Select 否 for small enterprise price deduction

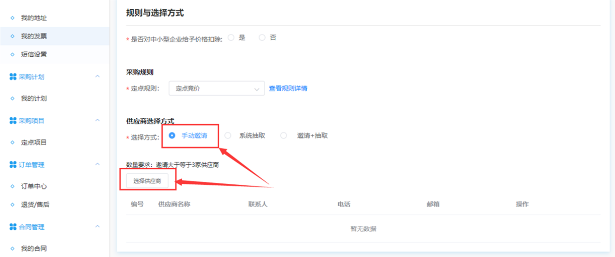click(262, 37)
